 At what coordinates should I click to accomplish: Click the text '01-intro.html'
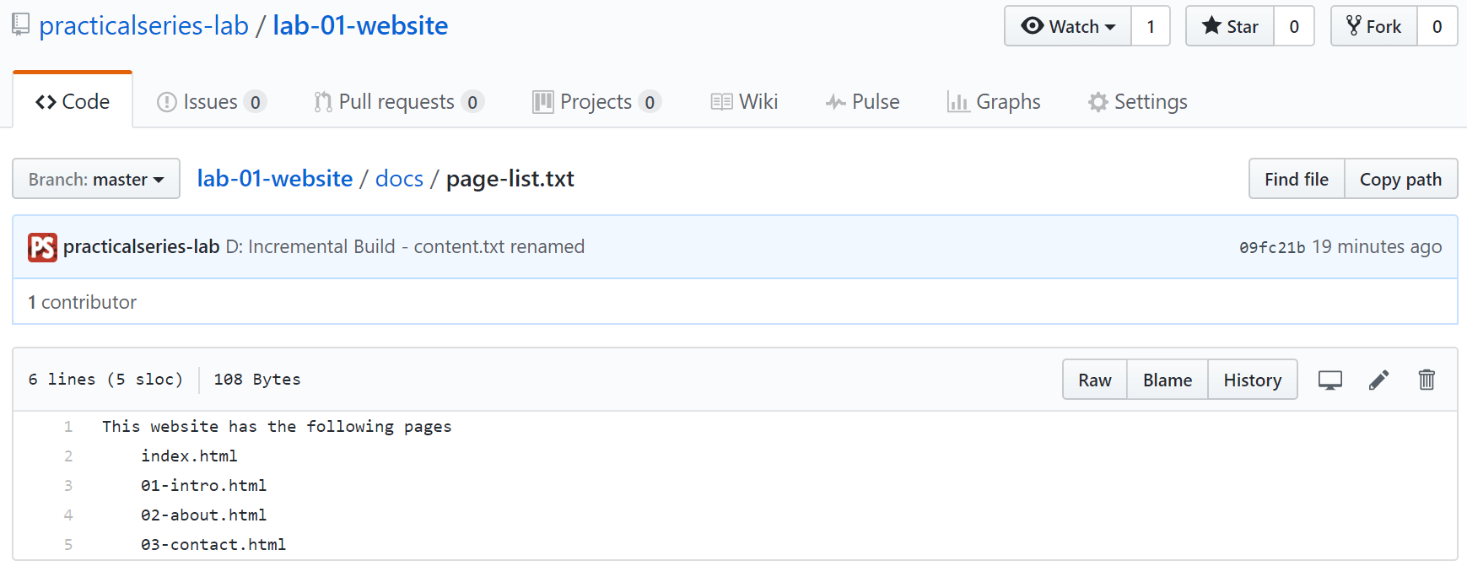click(x=203, y=486)
